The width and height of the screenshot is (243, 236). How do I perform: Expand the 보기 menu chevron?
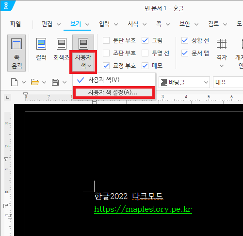pos(87,24)
